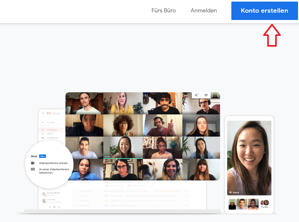Select the Posteingang inbox folder
Screen dimensions: 299x222
pos(52,130)
